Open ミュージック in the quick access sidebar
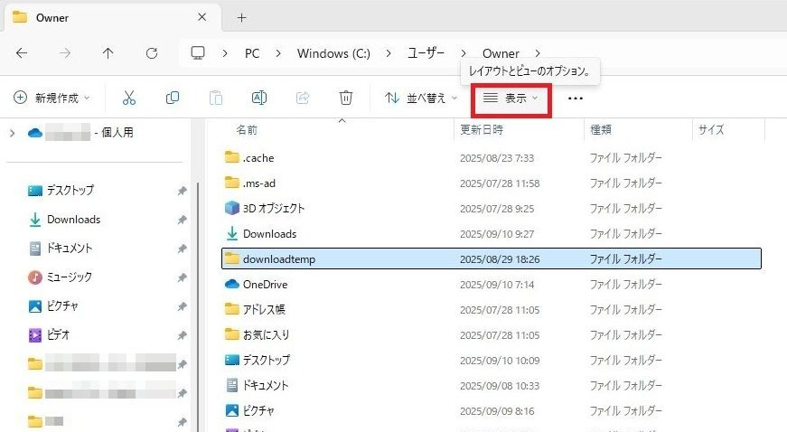Image resolution: width=787 pixels, height=432 pixels. 70,277
